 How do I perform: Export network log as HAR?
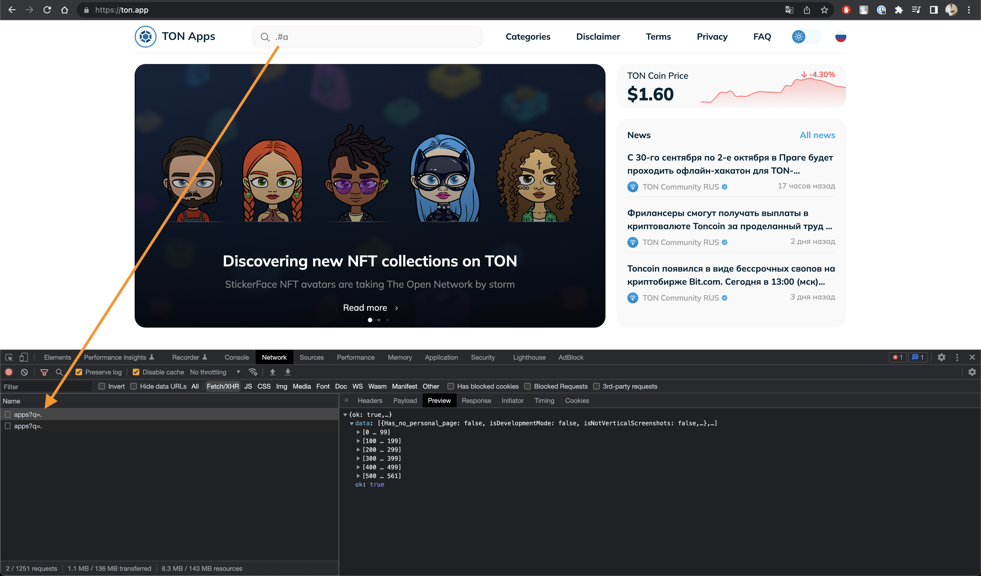288,372
